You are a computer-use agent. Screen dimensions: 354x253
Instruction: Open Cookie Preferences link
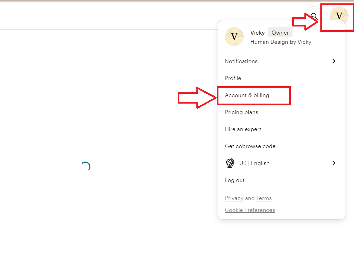coord(250,210)
